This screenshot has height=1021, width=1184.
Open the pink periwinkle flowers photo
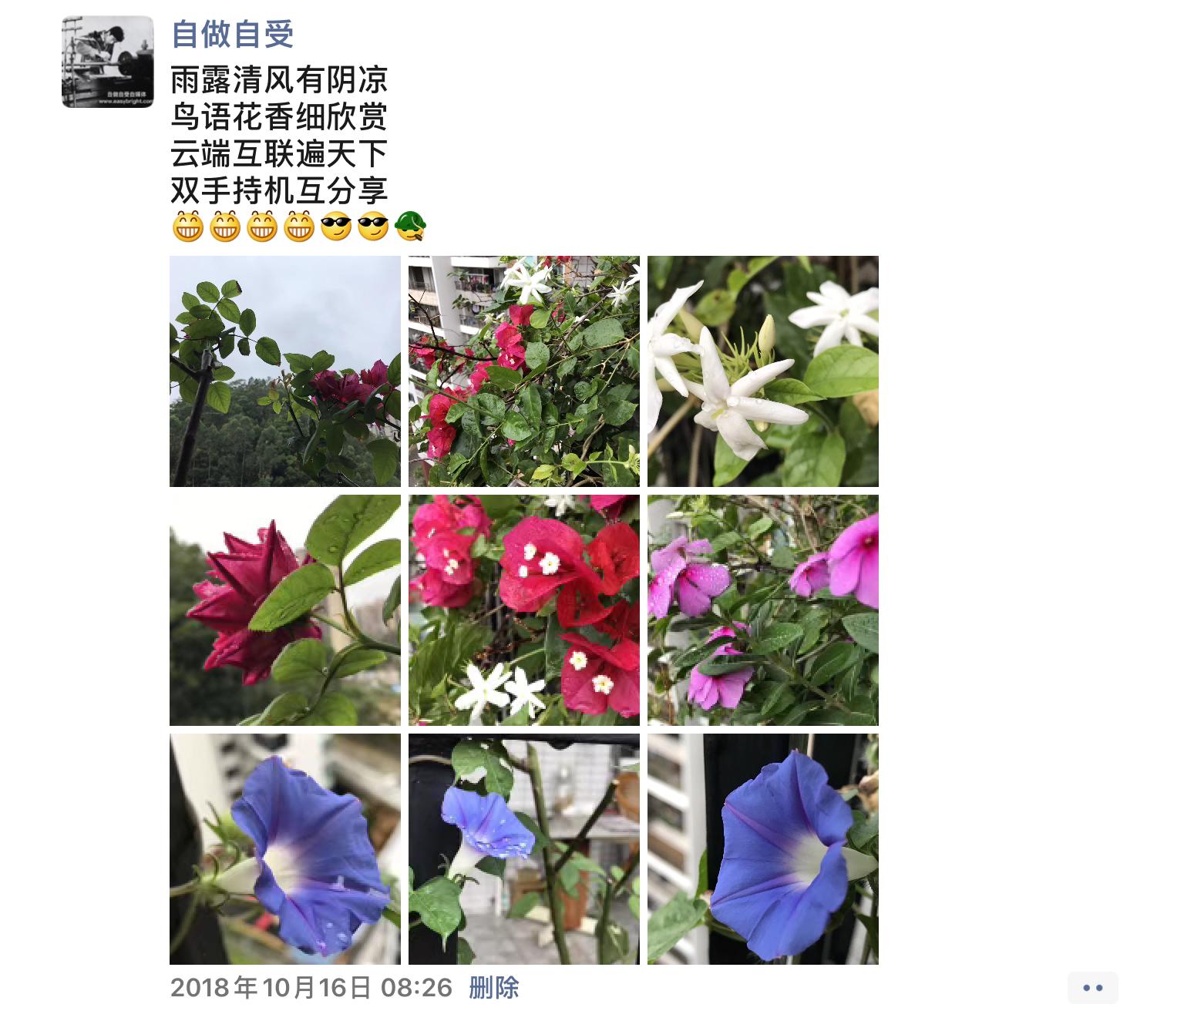763,610
